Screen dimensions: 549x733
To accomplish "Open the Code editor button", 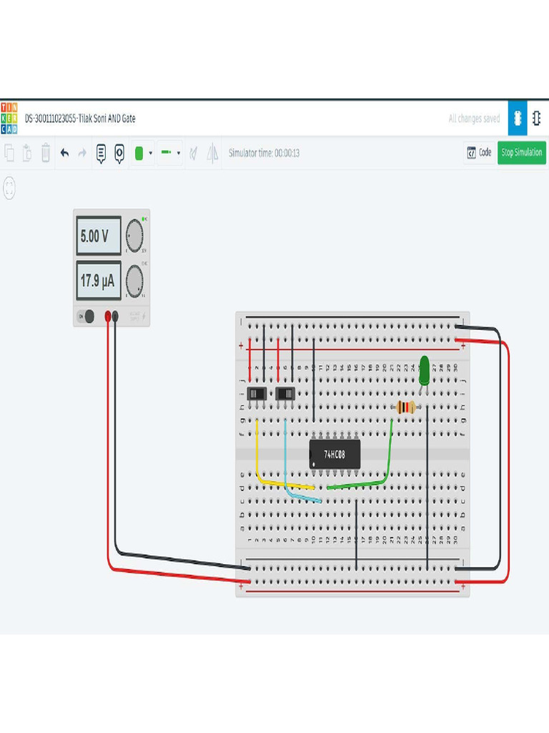I will tap(480, 152).
